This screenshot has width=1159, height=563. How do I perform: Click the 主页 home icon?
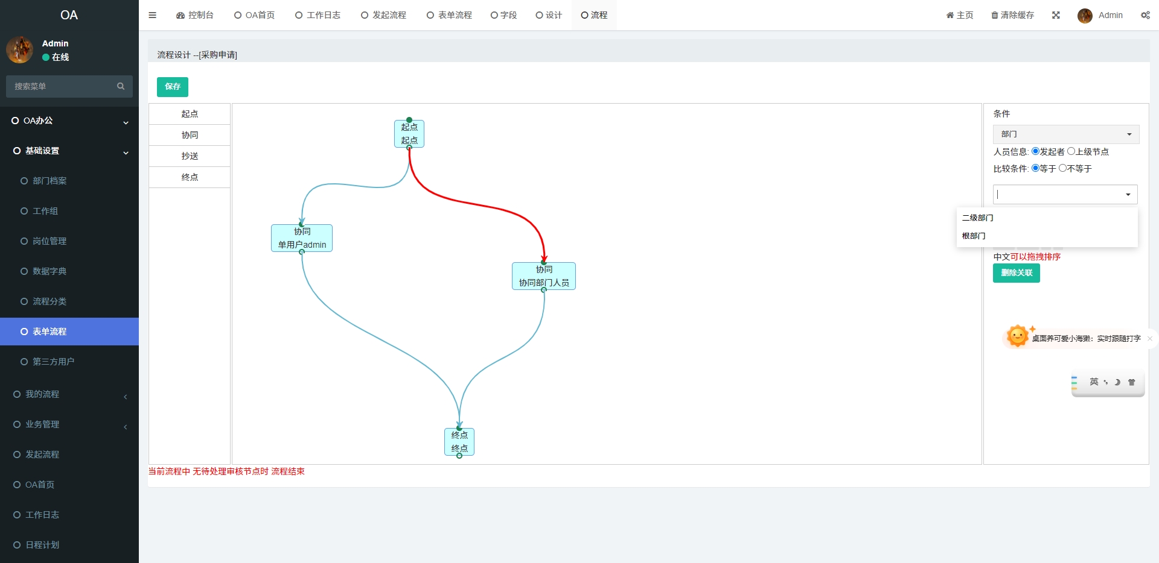click(950, 15)
